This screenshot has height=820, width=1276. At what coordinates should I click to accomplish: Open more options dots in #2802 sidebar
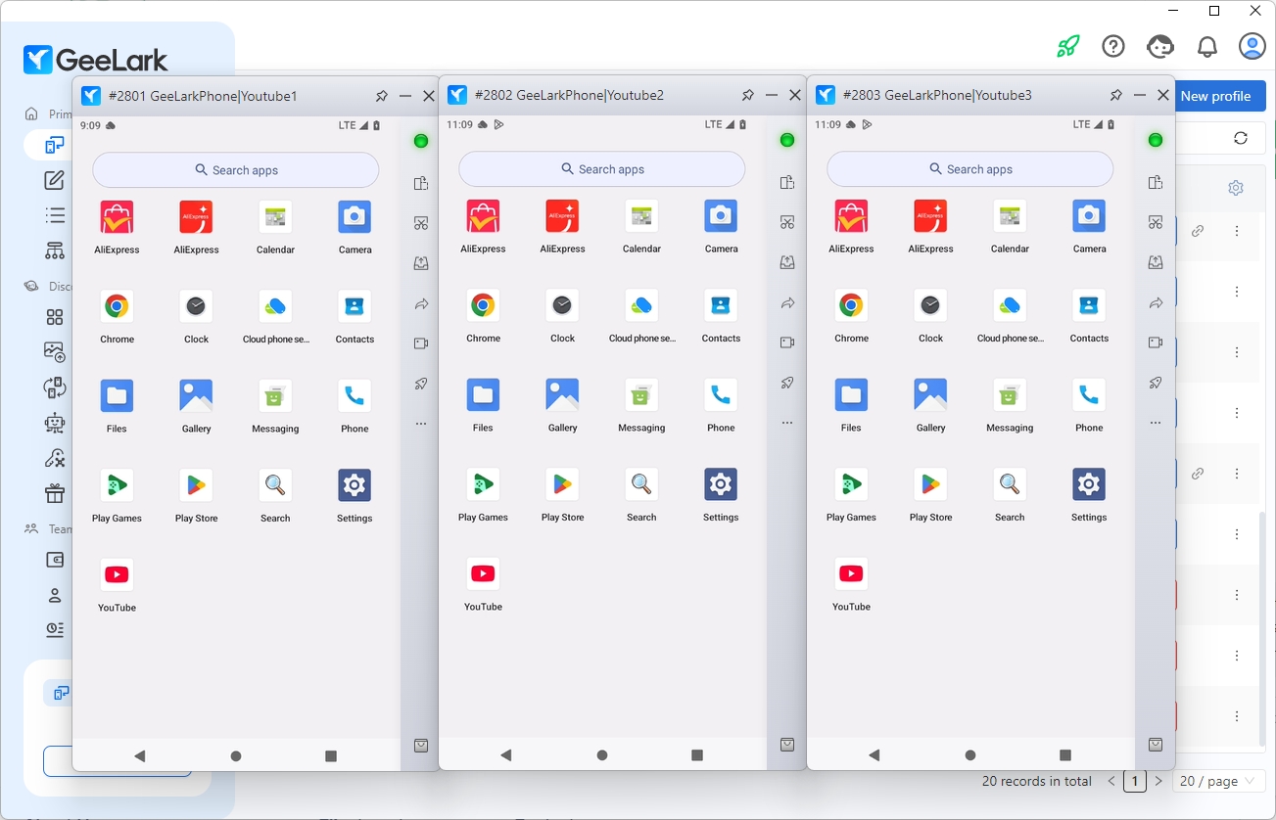pos(787,423)
